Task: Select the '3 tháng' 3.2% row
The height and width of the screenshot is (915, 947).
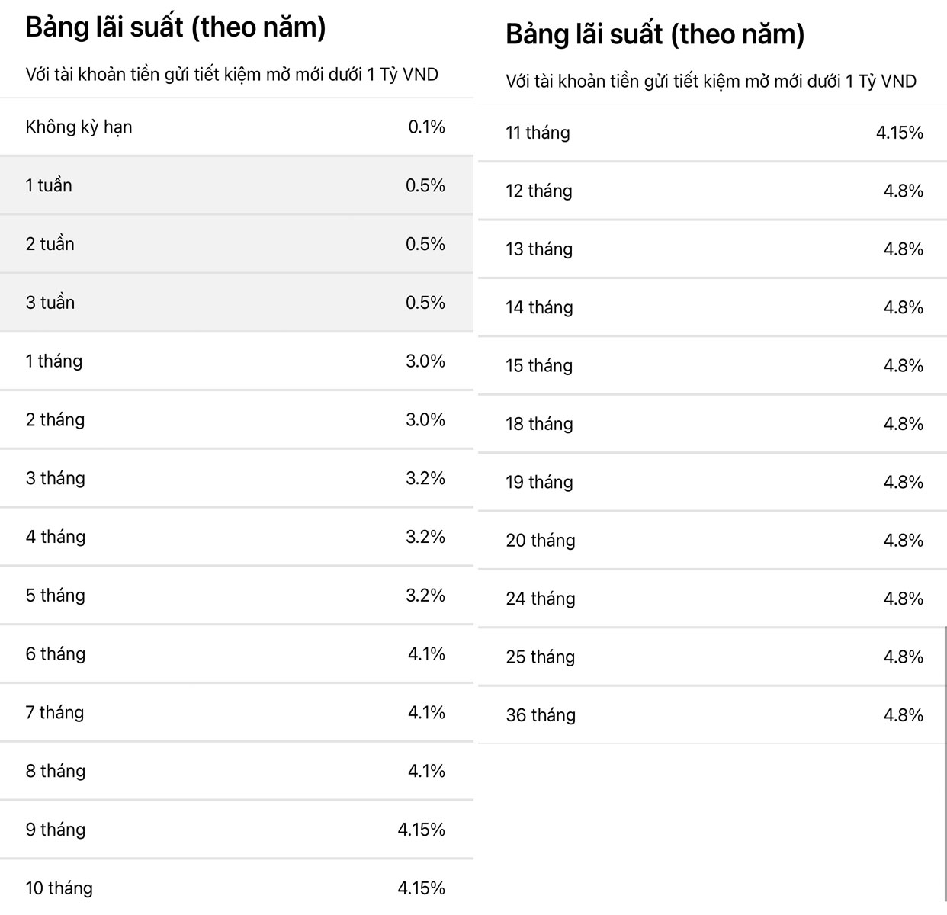Action: pos(236,478)
